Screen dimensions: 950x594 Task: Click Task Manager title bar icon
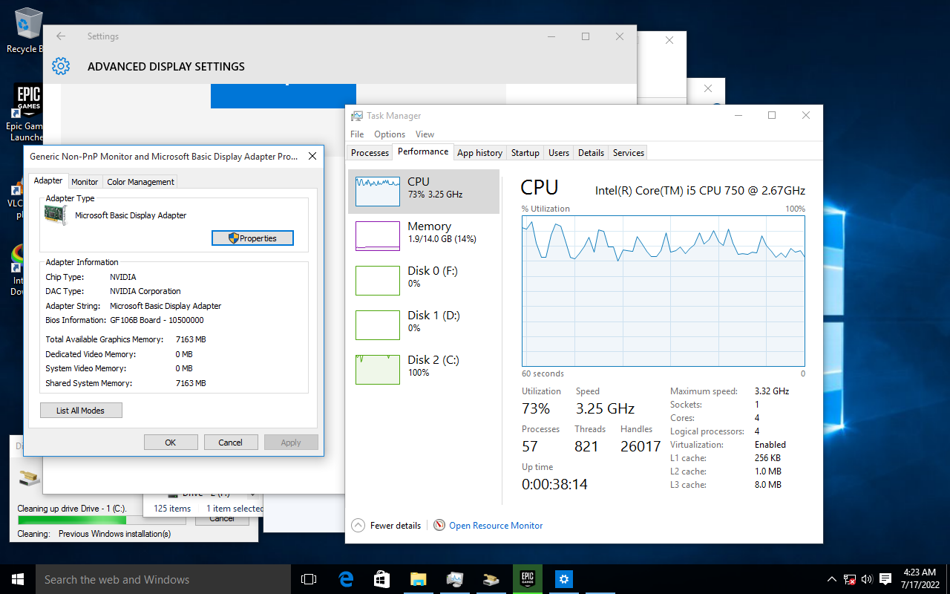point(357,116)
